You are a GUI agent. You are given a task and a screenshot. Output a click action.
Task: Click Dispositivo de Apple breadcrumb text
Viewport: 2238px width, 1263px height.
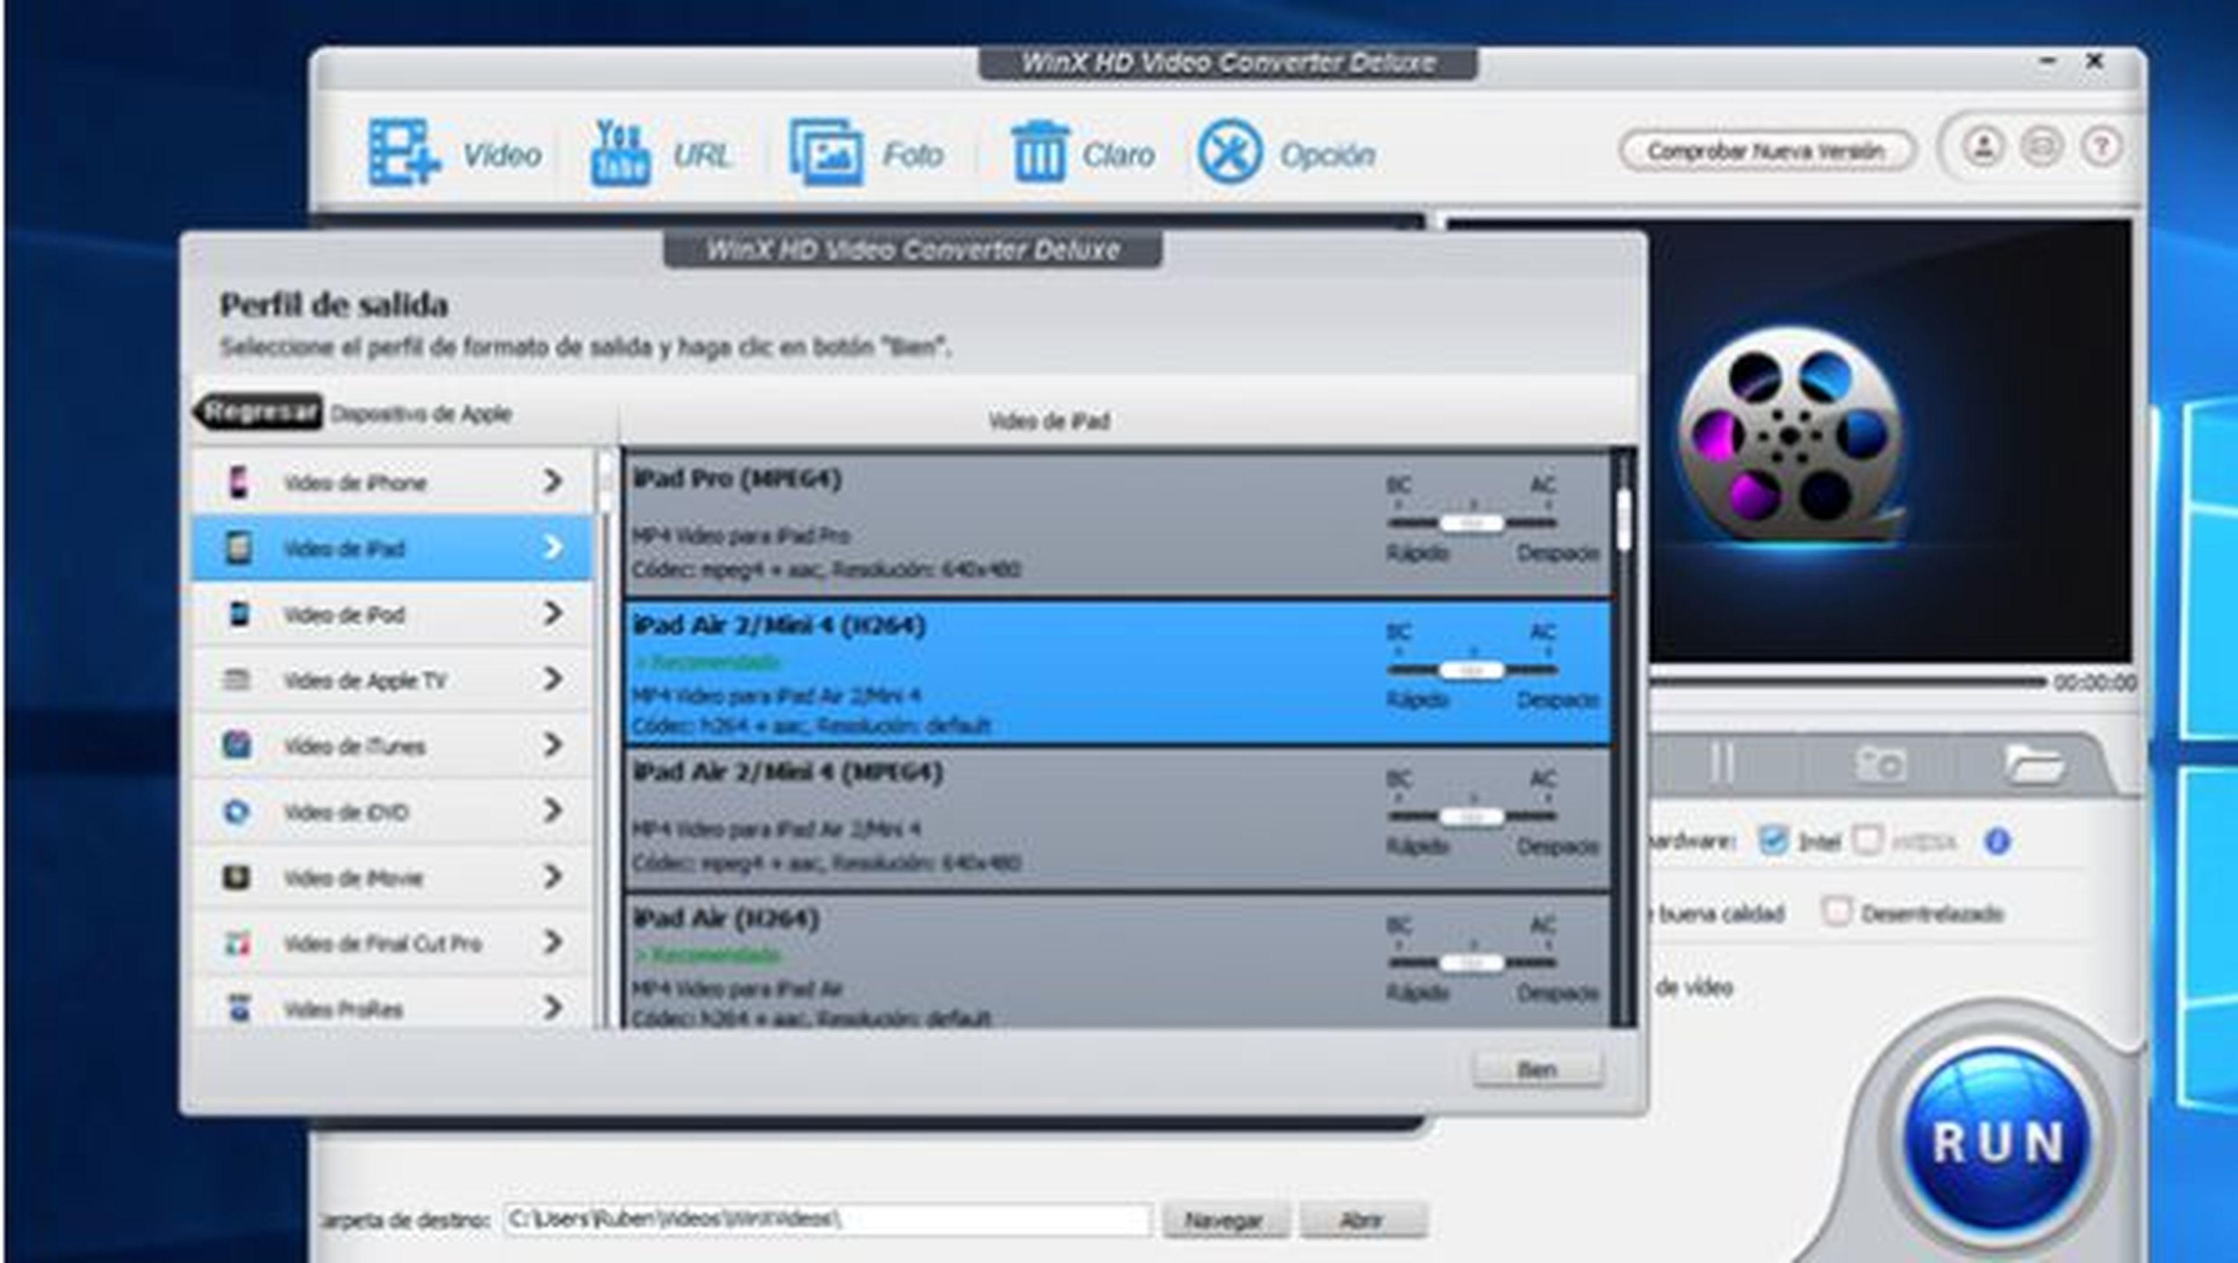420,414
